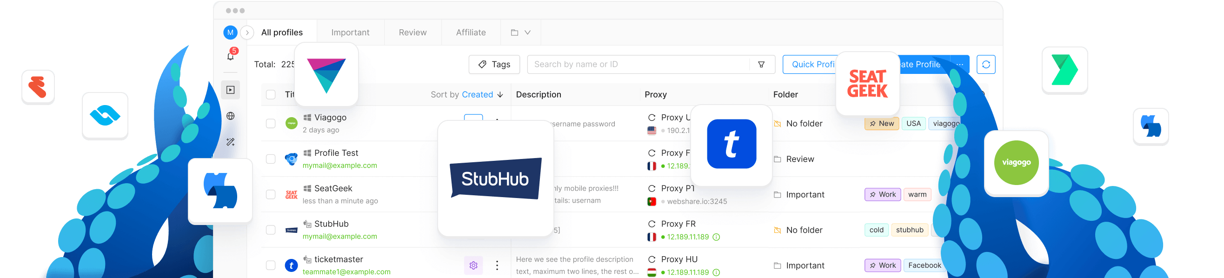
Task: Click the large StubHub logo card
Action: (495, 178)
